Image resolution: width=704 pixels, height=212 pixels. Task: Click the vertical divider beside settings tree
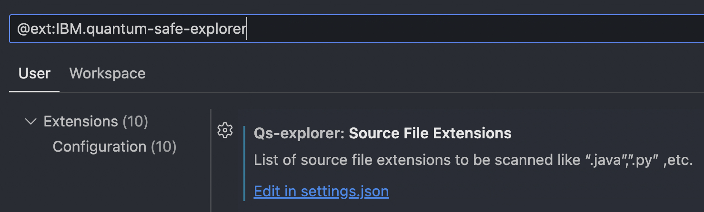coord(211,162)
